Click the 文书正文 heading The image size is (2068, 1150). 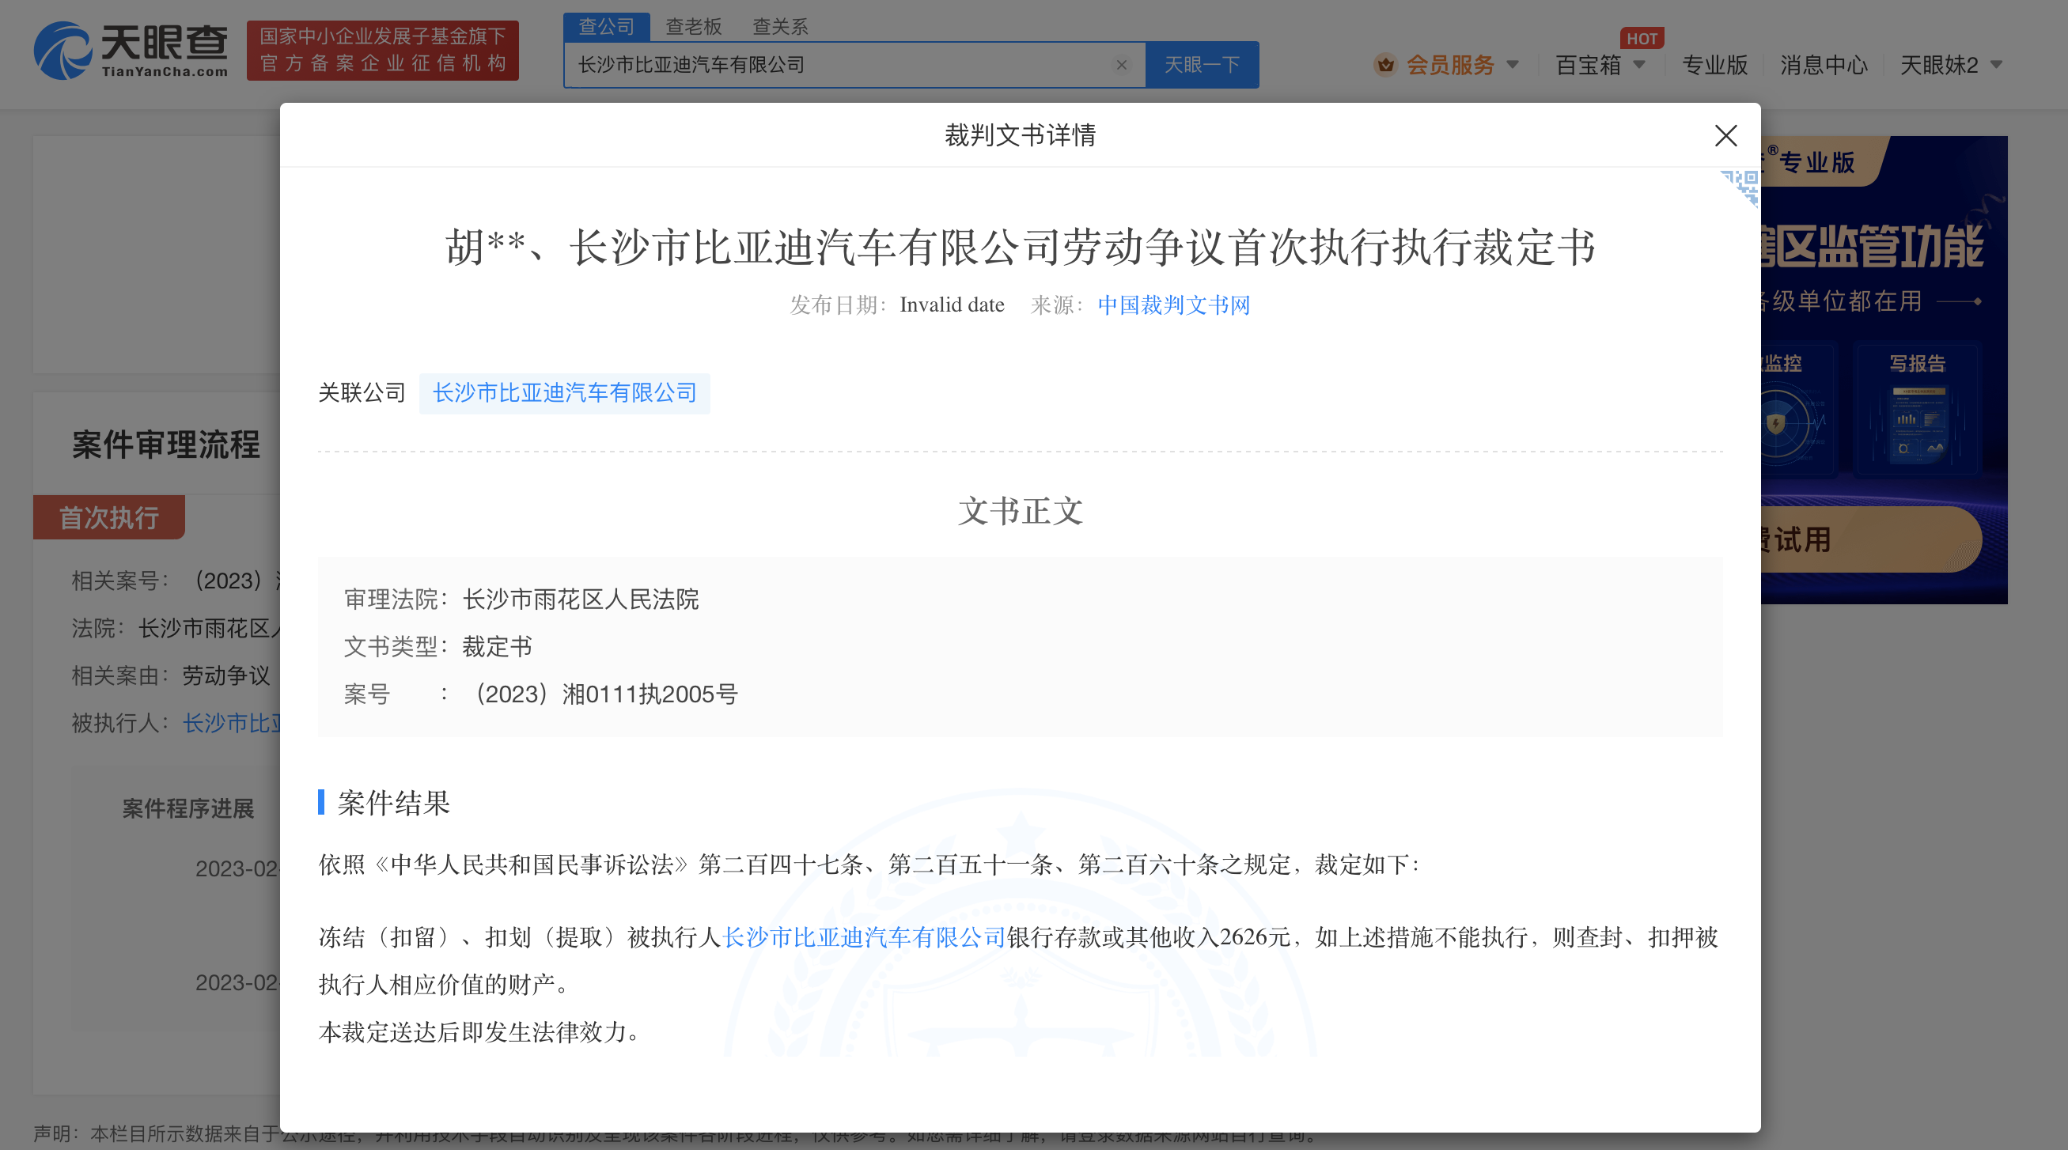tap(1021, 511)
